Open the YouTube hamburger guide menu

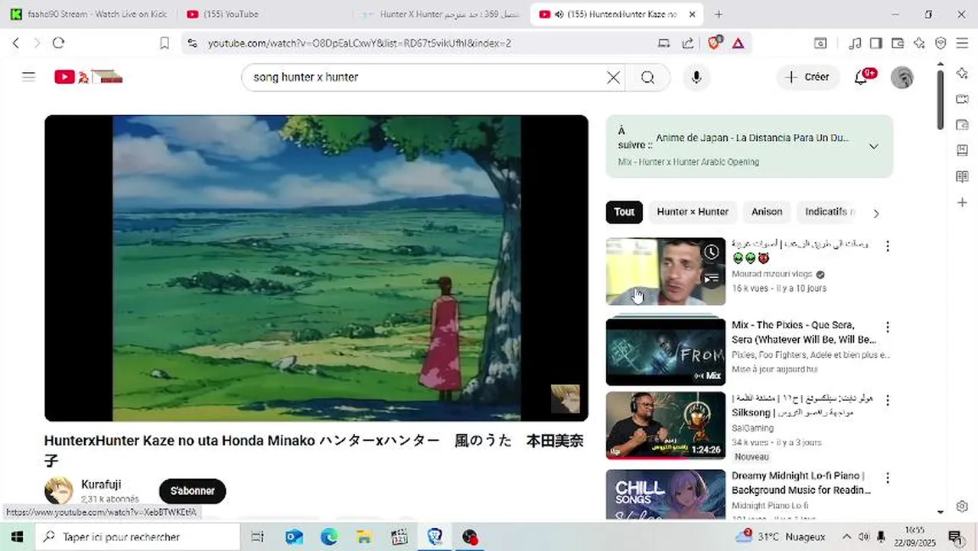coord(29,77)
